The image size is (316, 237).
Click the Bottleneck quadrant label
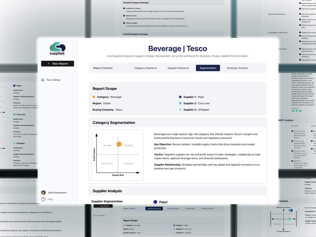[129, 164]
